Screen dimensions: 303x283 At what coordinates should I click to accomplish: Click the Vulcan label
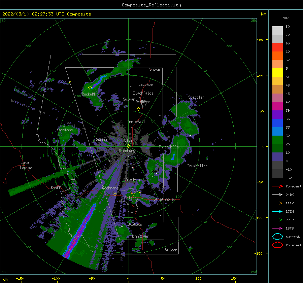pyautogui.click(x=171, y=250)
